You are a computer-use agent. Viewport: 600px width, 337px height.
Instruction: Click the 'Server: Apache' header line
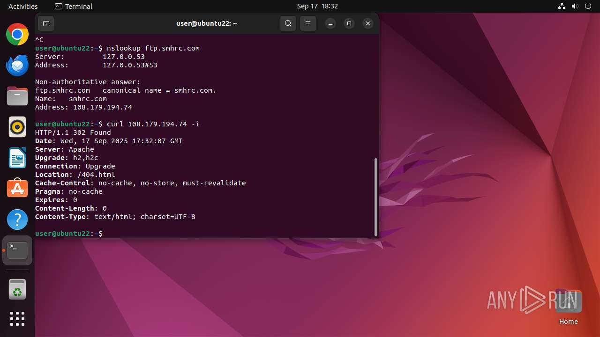(65, 149)
